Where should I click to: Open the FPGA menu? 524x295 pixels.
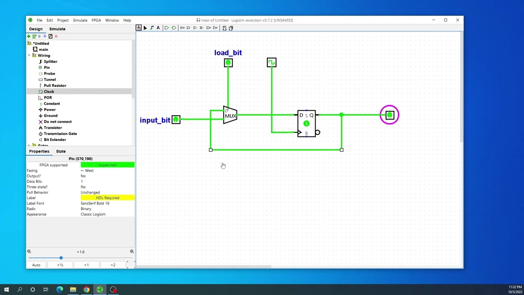click(x=96, y=20)
